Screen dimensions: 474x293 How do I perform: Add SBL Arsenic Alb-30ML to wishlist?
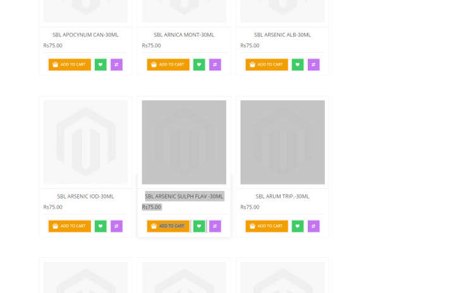(x=298, y=64)
